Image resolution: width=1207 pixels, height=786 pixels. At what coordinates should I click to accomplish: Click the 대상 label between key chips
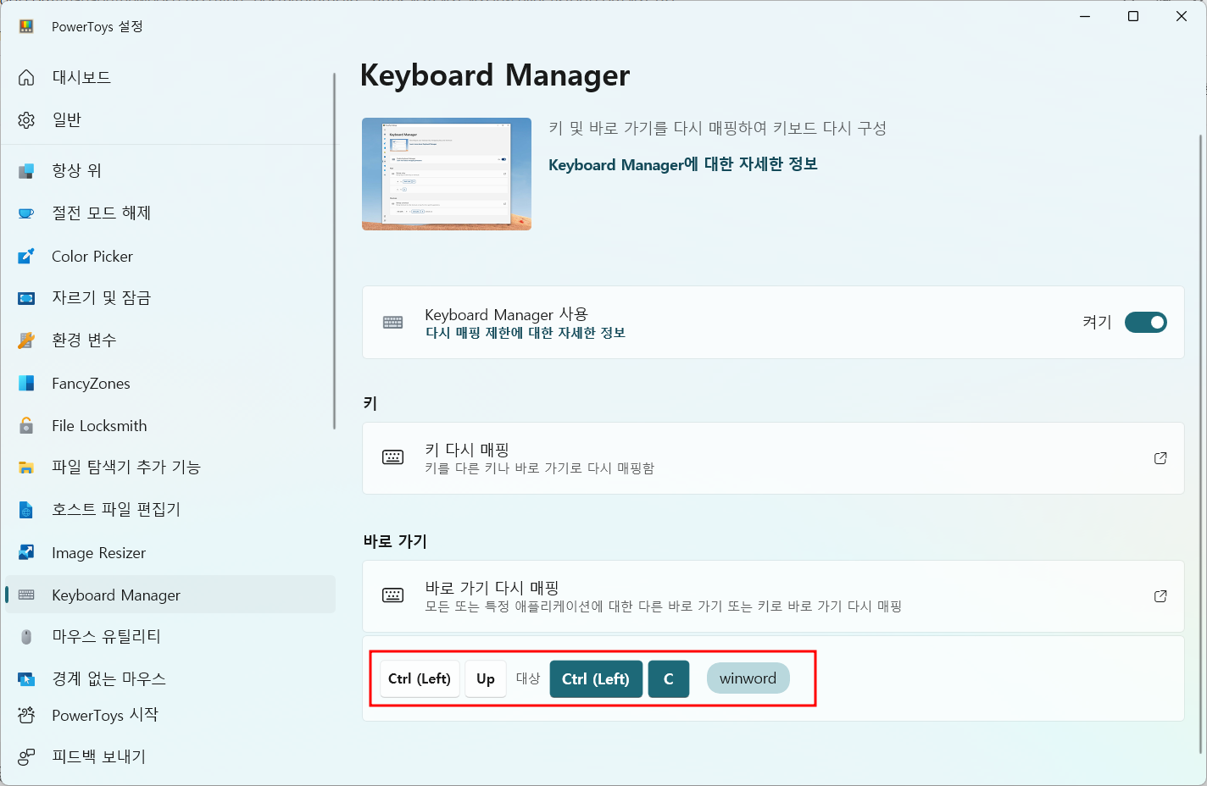click(528, 678)
